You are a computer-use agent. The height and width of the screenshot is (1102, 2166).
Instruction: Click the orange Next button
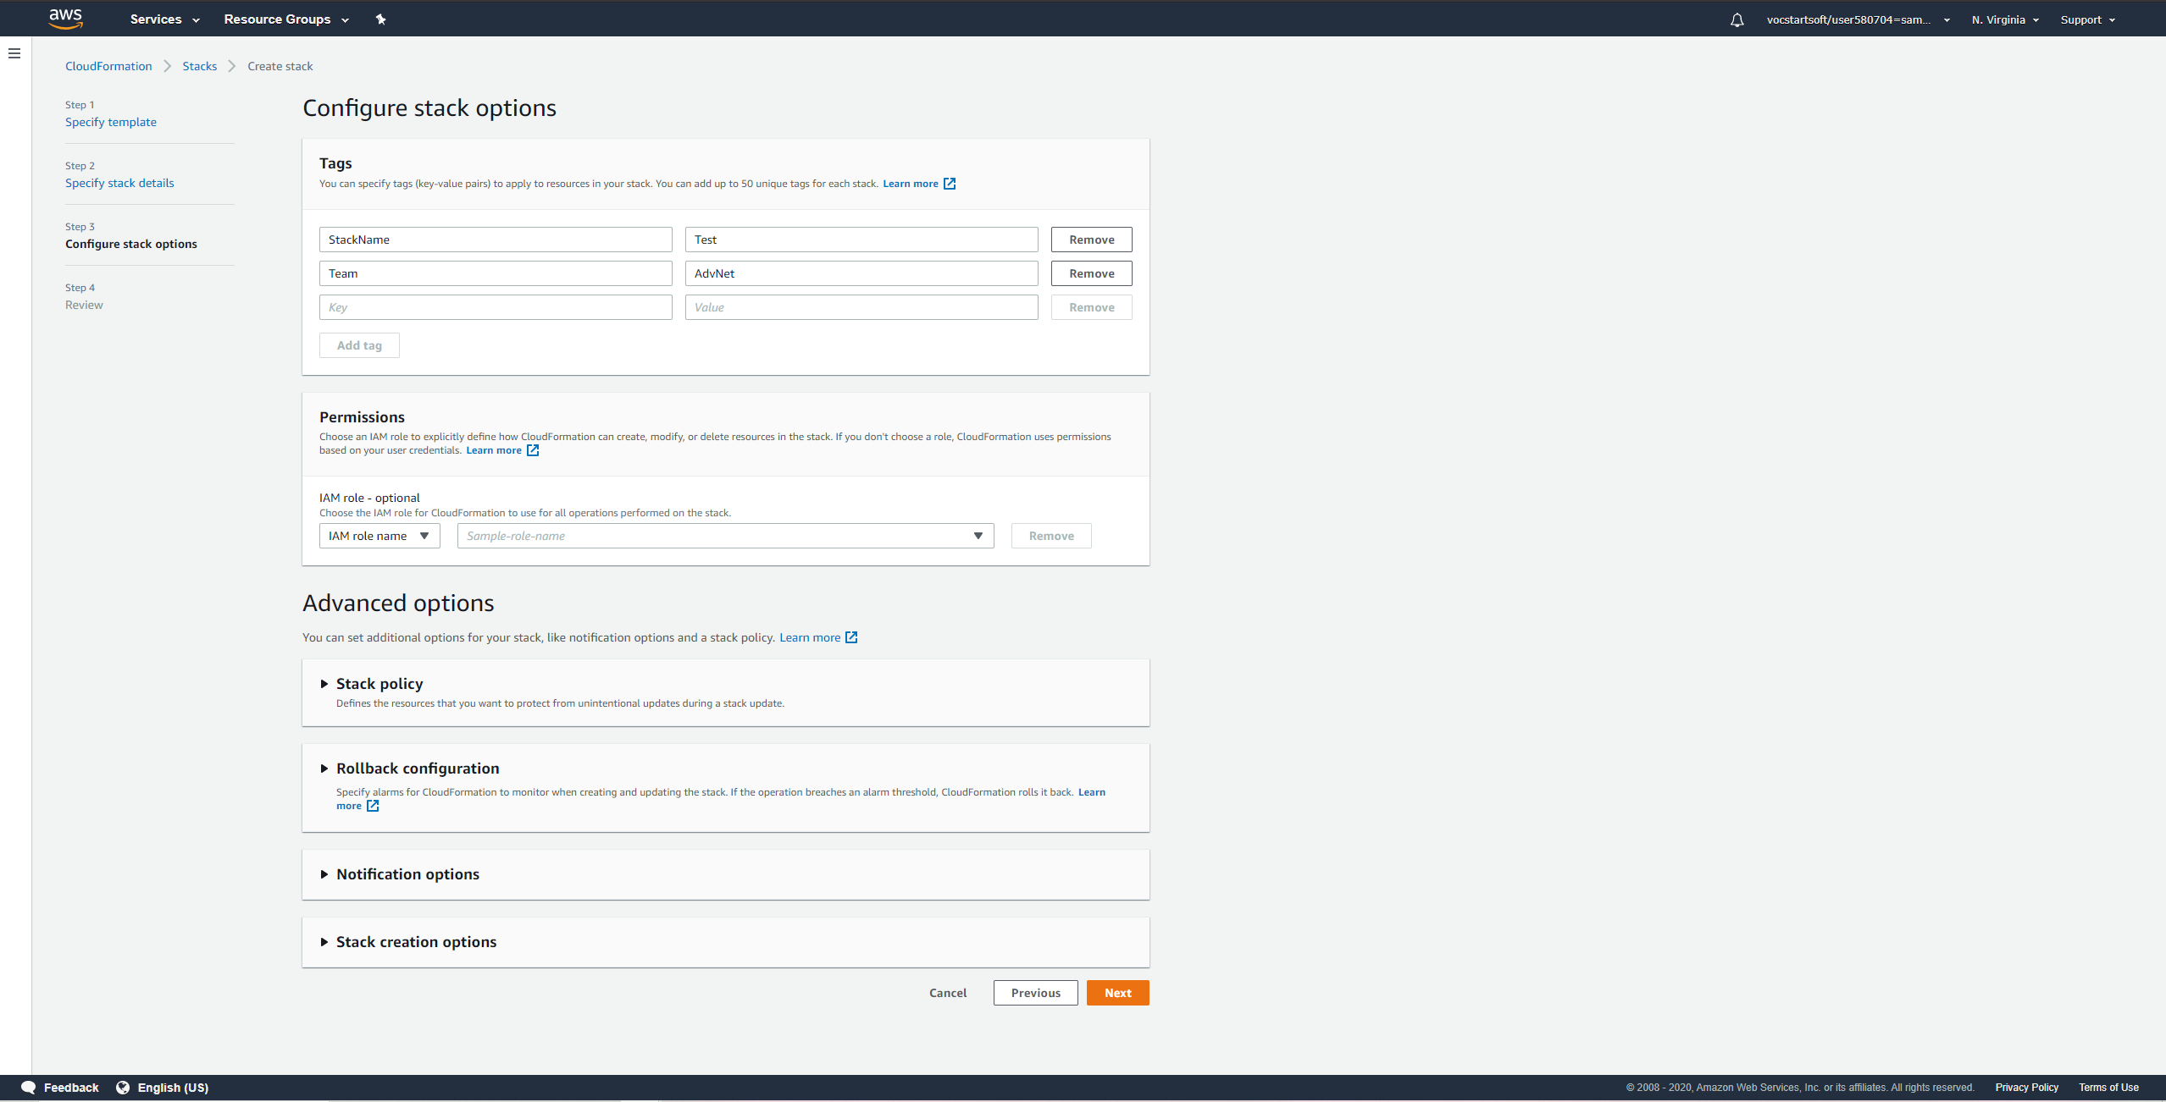1117,993
